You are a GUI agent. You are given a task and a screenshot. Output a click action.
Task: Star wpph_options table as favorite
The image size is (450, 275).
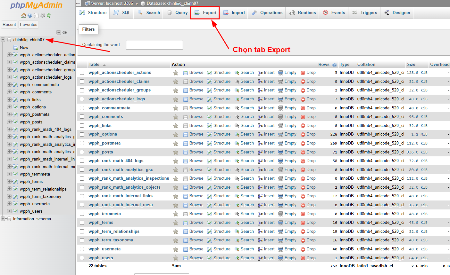coord(176,135)
